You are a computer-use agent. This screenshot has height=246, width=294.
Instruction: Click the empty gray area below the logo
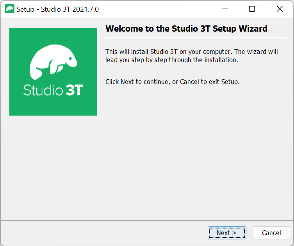(x=53, y=167)
